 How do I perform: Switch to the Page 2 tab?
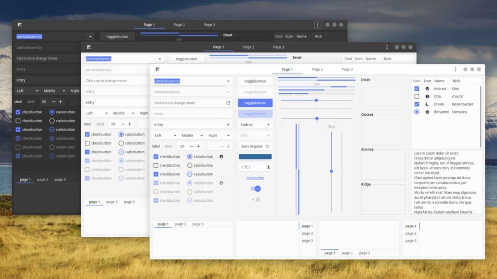(x=317, y=69)
